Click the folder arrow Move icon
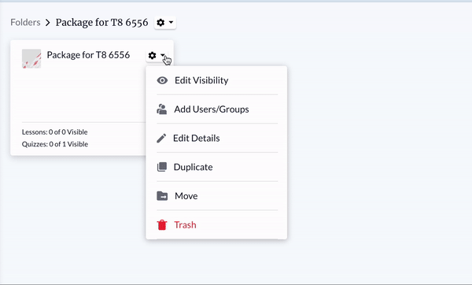Viewport: 472px width, 285px height. 162,196
